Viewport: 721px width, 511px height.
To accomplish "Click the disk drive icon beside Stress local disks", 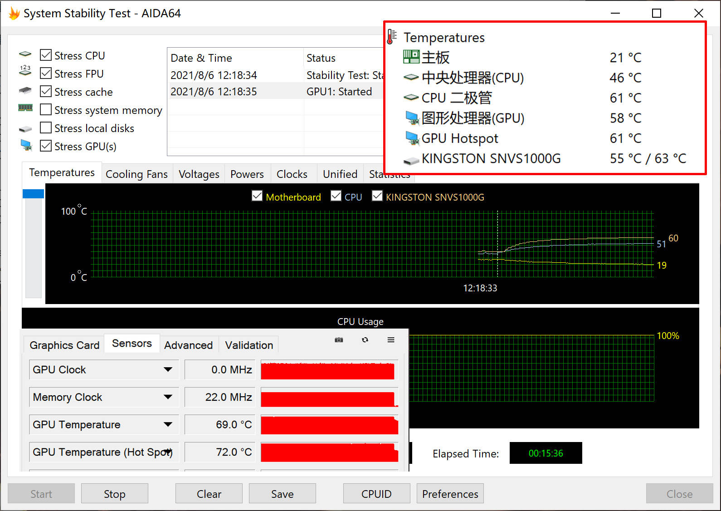I will click(25, 129).
